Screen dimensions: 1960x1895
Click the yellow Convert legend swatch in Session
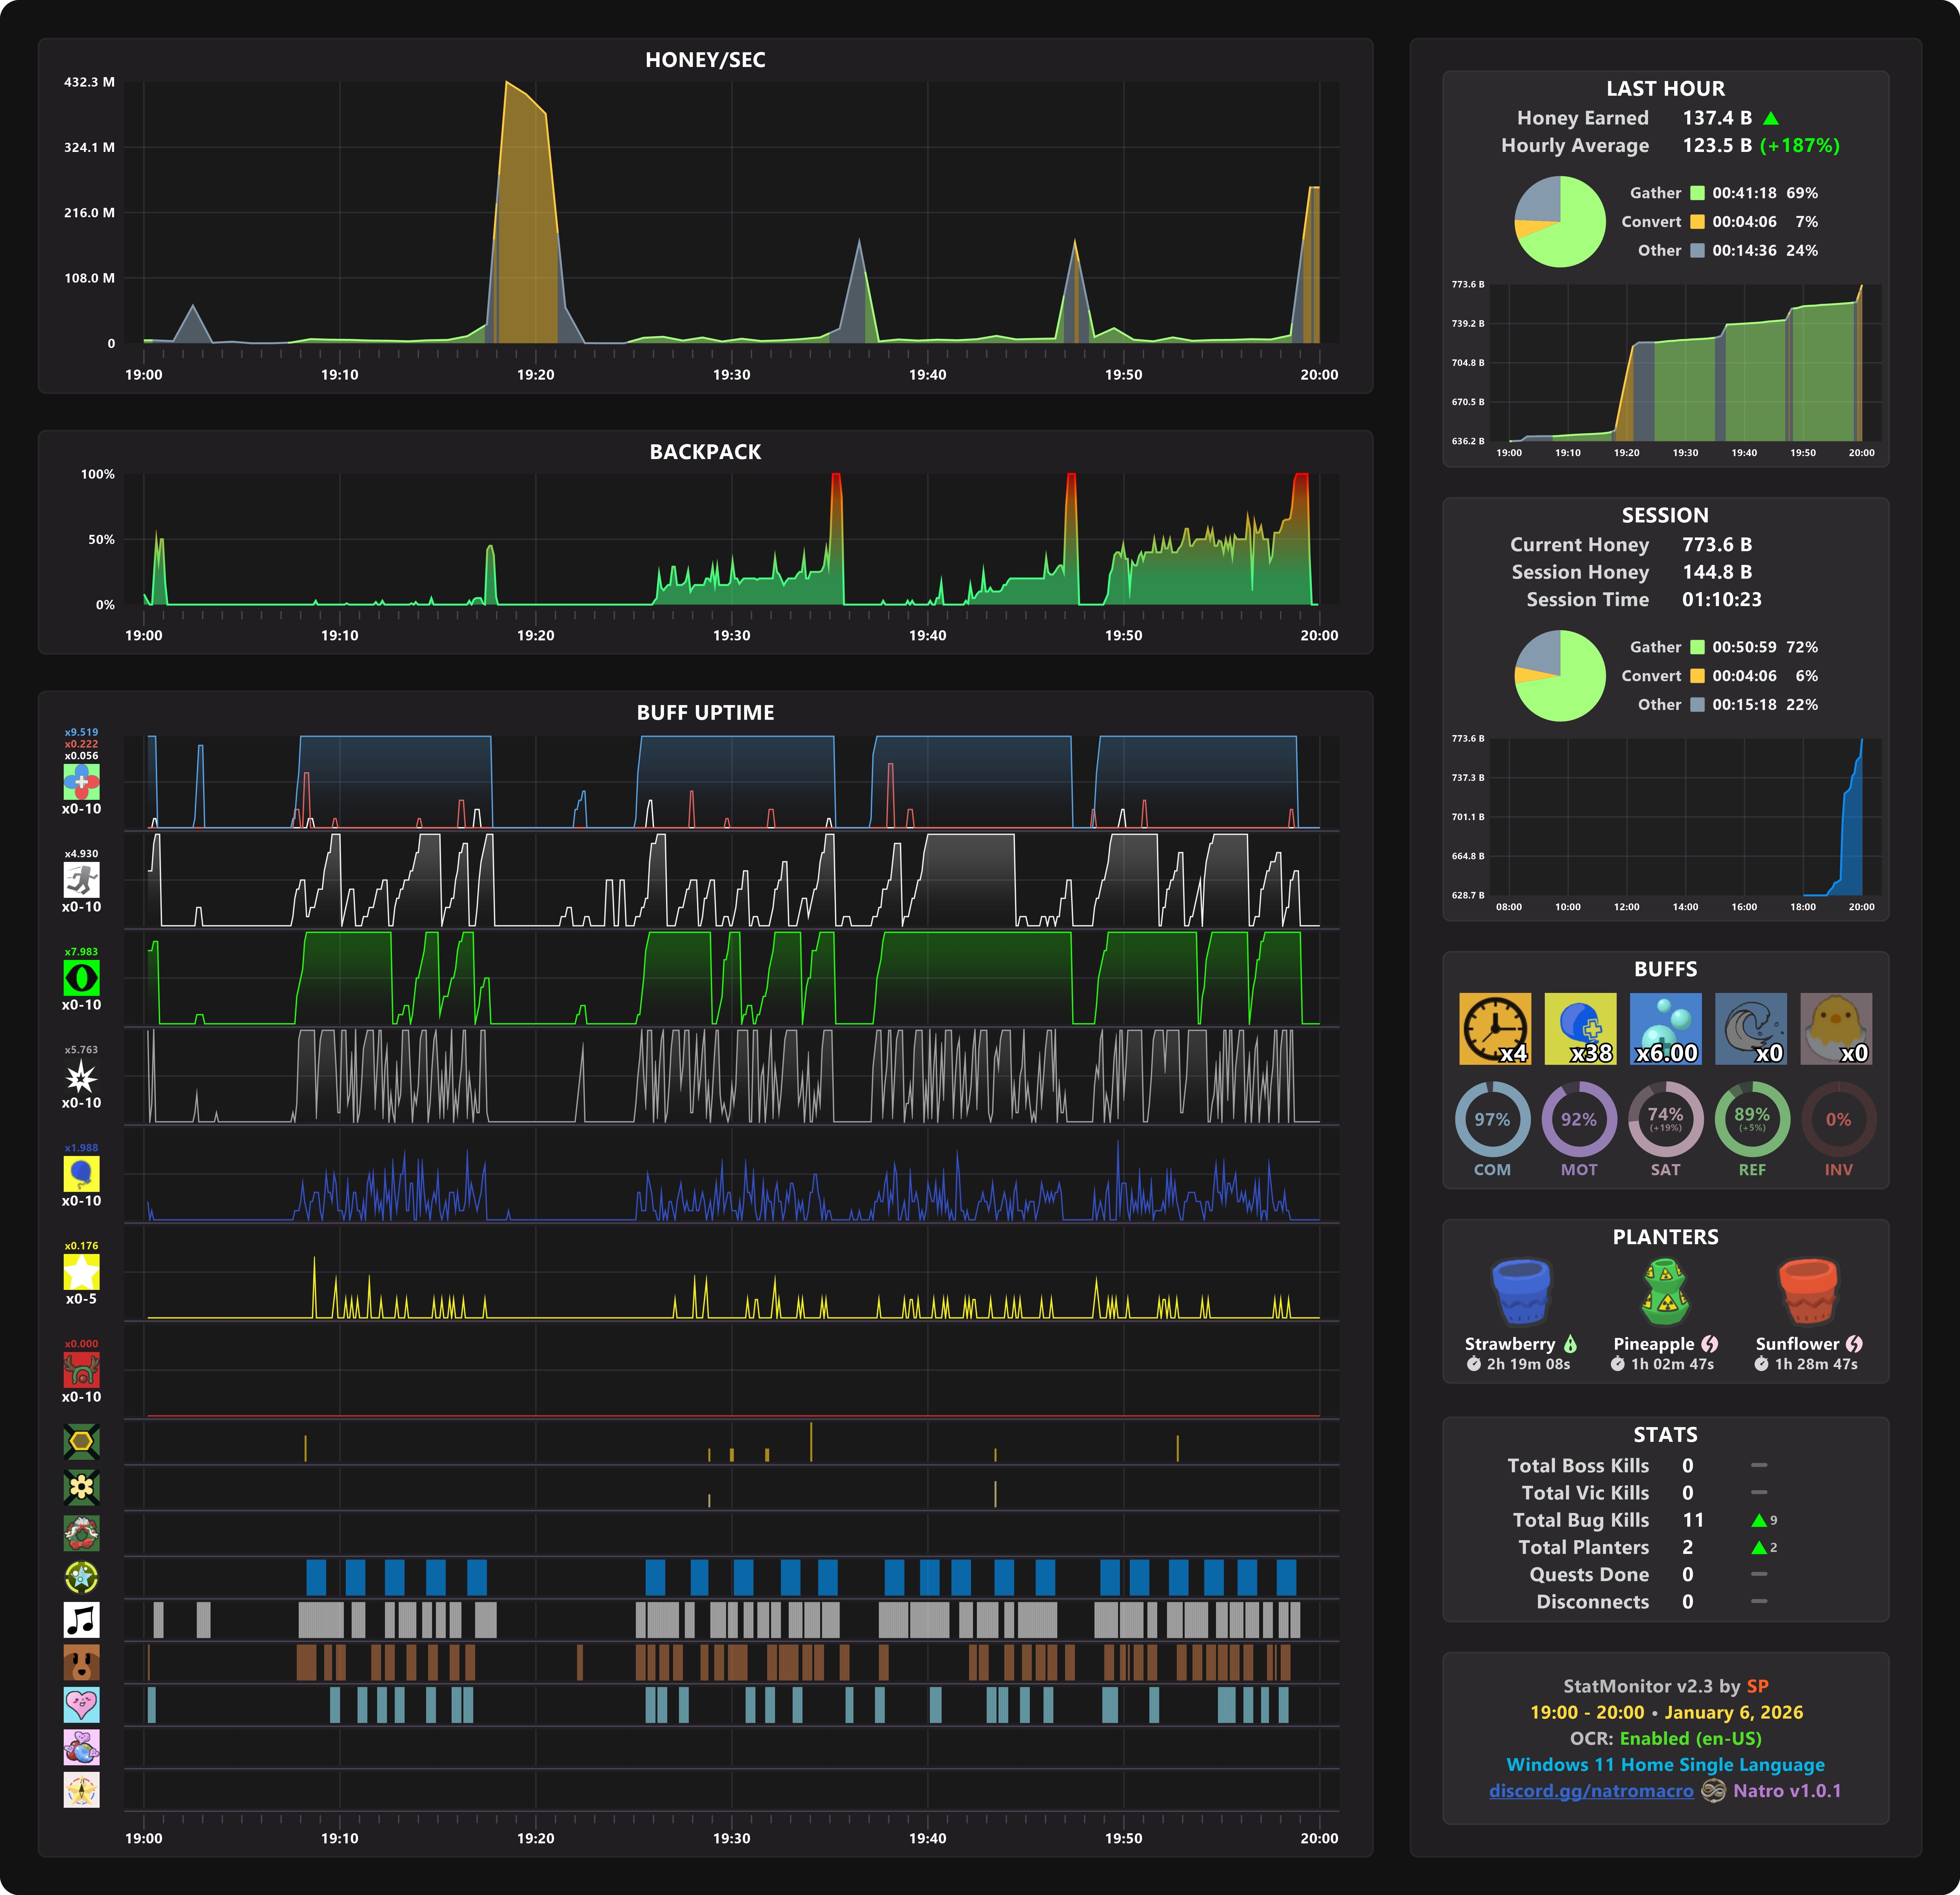pos(1697,676)
